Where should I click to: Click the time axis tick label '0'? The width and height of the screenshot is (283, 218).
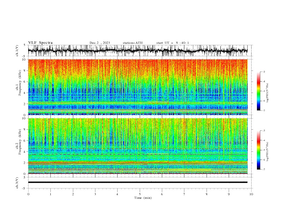[28, 194]
